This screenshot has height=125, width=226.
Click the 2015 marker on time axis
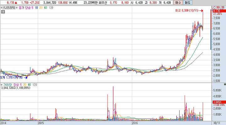pos(40,123)
